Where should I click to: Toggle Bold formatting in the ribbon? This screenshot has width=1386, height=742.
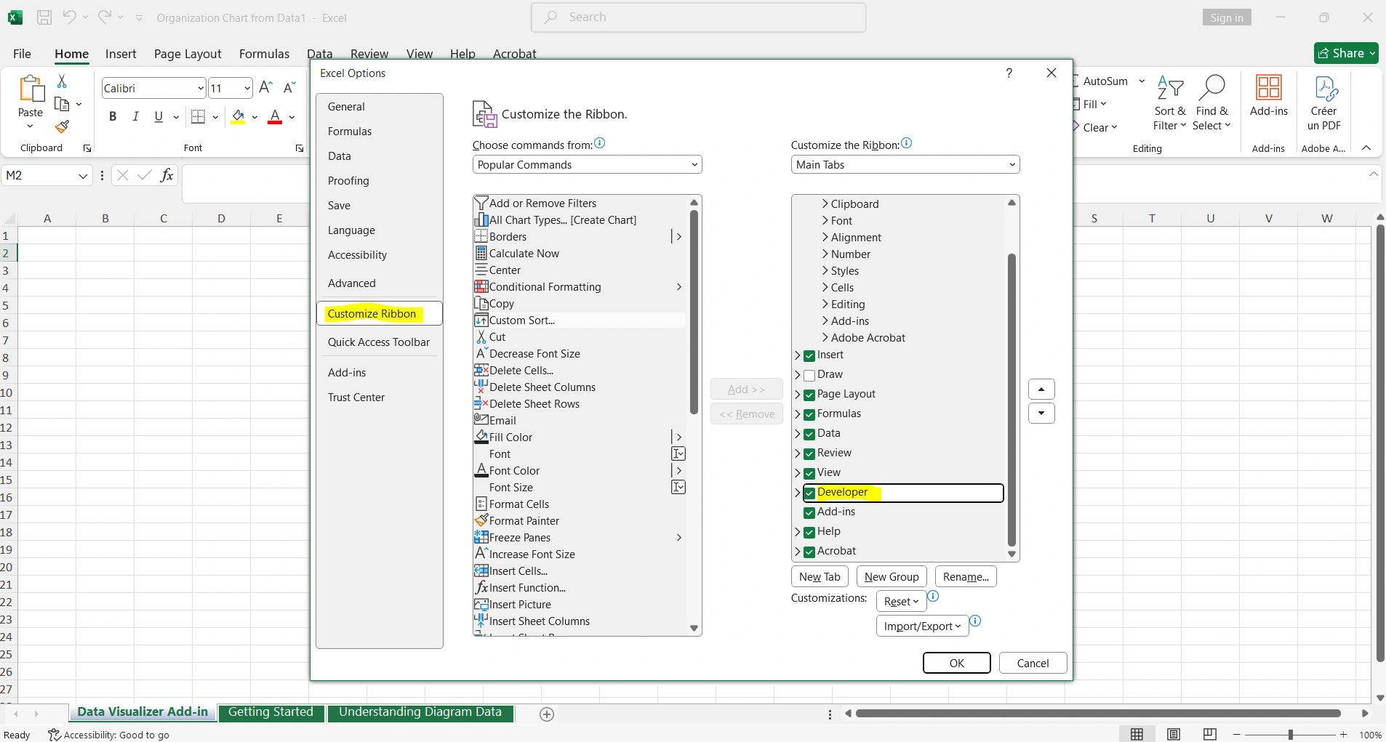113,117
